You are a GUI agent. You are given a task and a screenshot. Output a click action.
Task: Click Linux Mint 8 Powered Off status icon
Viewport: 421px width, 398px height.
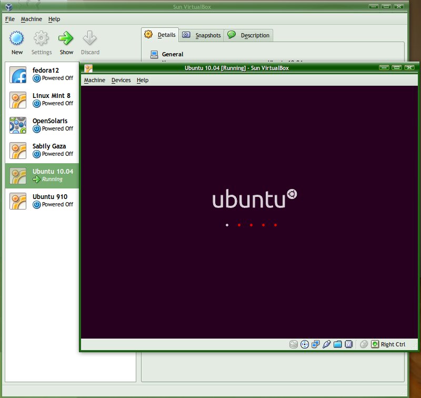pos(37,103)
